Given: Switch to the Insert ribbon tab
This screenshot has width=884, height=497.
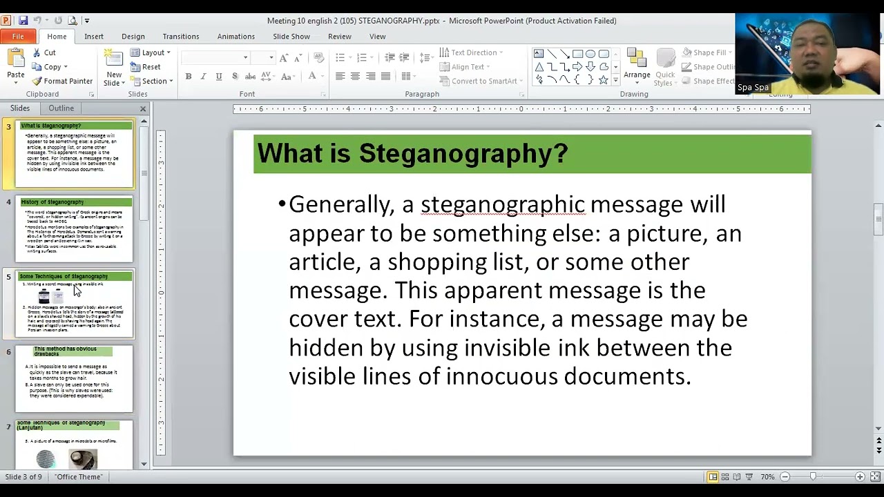Looking at the screenshot, I should tap(94, 37).
